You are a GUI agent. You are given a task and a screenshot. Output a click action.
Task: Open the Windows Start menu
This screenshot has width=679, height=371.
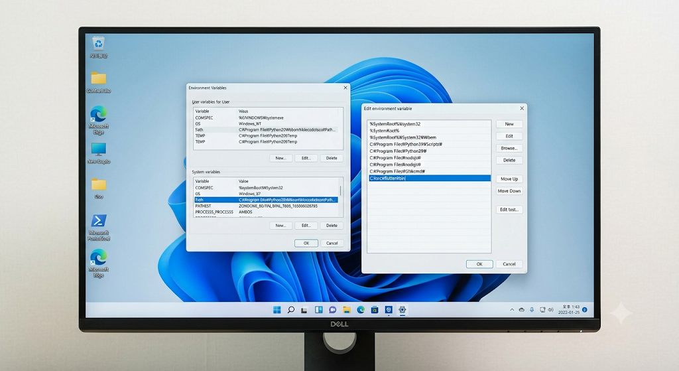(x=277, y=310)
